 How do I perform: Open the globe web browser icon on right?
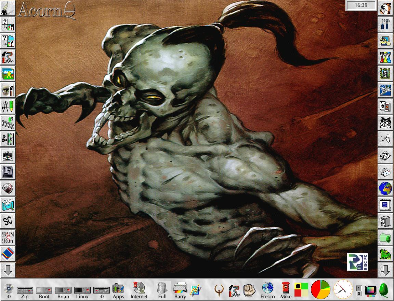(x=385, y=188)
